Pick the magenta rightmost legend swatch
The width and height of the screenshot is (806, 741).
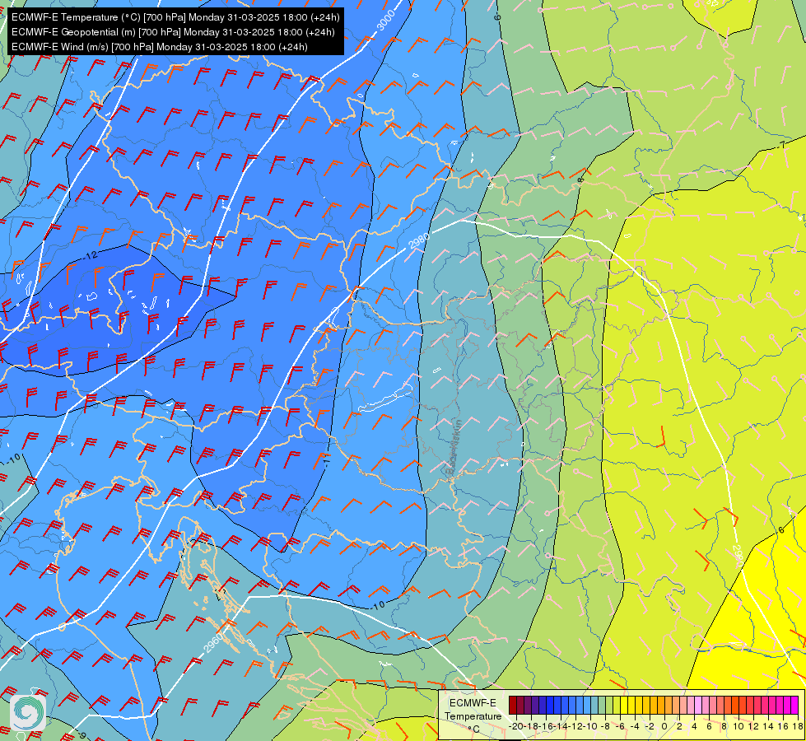(794, 705)
